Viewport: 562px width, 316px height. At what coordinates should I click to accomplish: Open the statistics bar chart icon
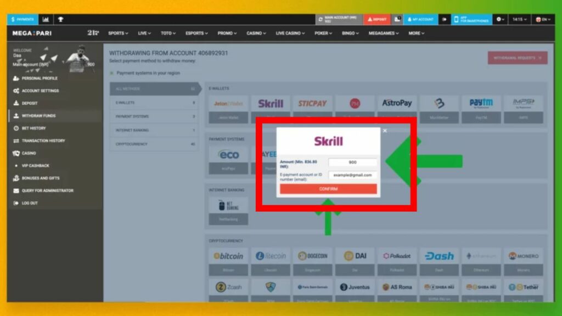(46, 19)
